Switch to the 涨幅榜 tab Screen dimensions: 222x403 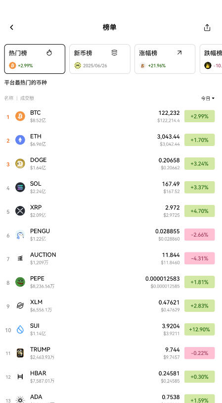tap(165, 59)
